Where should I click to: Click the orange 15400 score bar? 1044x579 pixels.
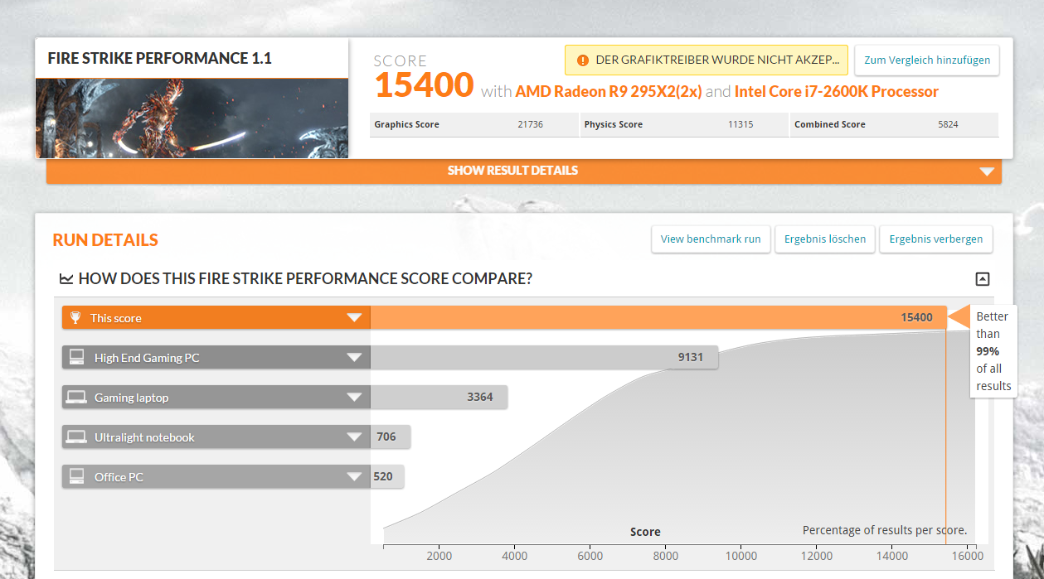coord(658,317)
